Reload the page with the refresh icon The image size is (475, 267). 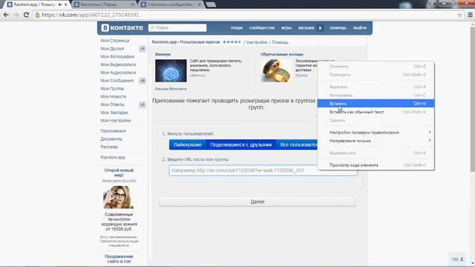pos(26,15)
